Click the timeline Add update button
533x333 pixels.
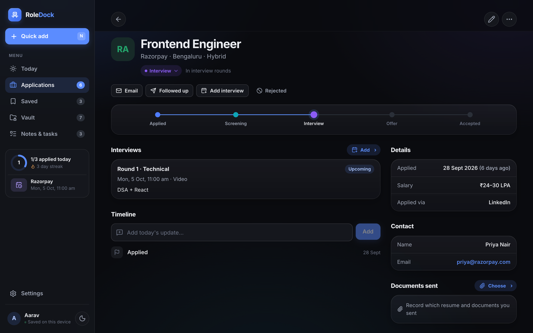tap(368, 232)
